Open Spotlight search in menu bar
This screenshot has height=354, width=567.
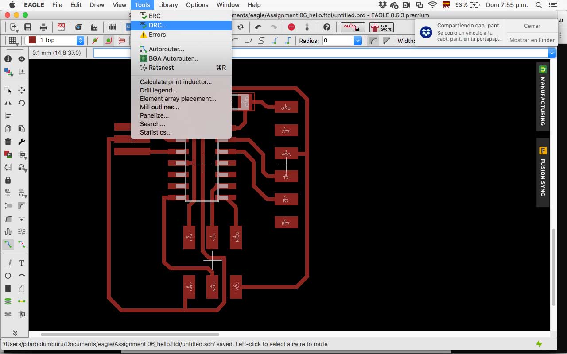tap(539, 5)
